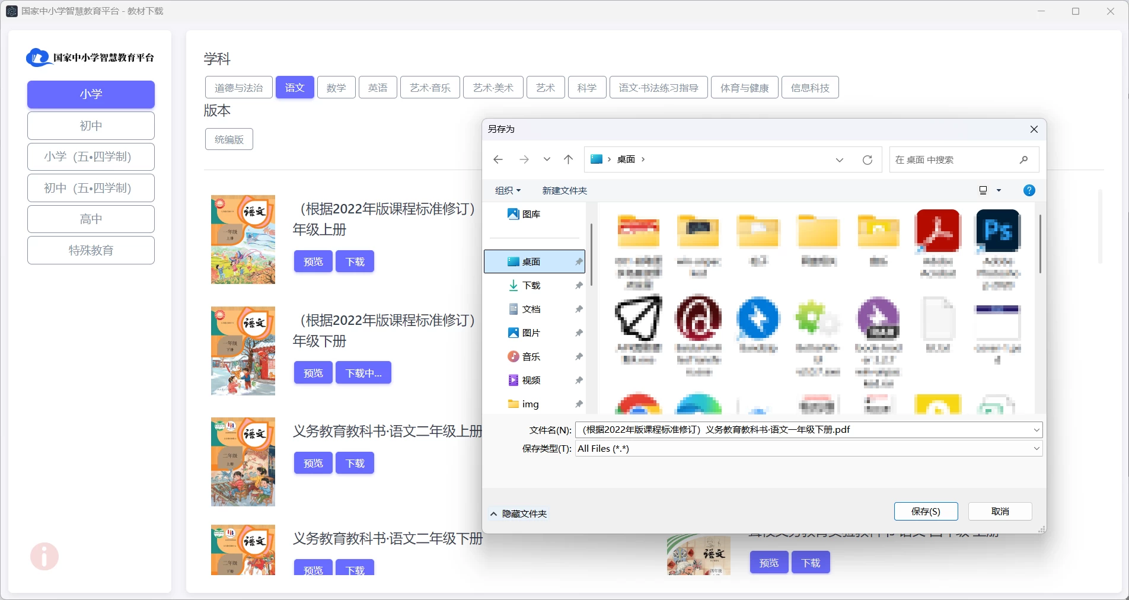
Task: Click the file list vertical scrollbar
Action: click(1040, 244)
